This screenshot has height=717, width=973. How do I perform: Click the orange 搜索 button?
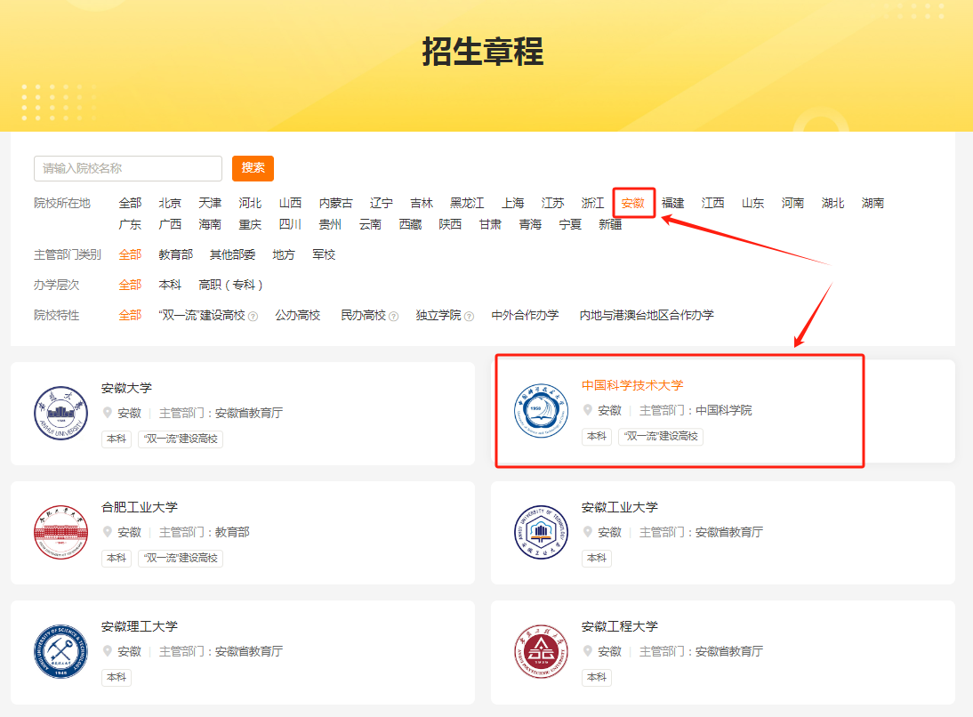tap(253, 168)
